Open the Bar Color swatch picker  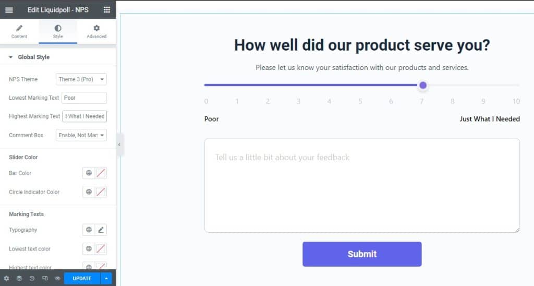[x=101, y=173]
